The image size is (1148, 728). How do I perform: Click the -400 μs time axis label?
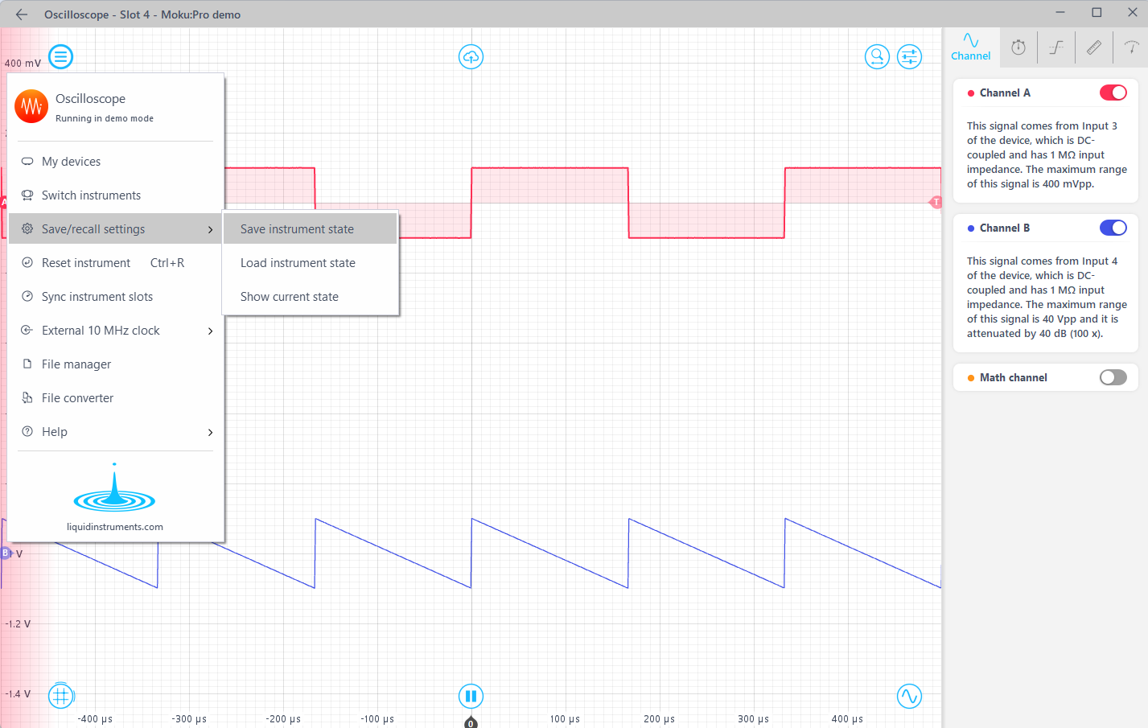(95, 718)
